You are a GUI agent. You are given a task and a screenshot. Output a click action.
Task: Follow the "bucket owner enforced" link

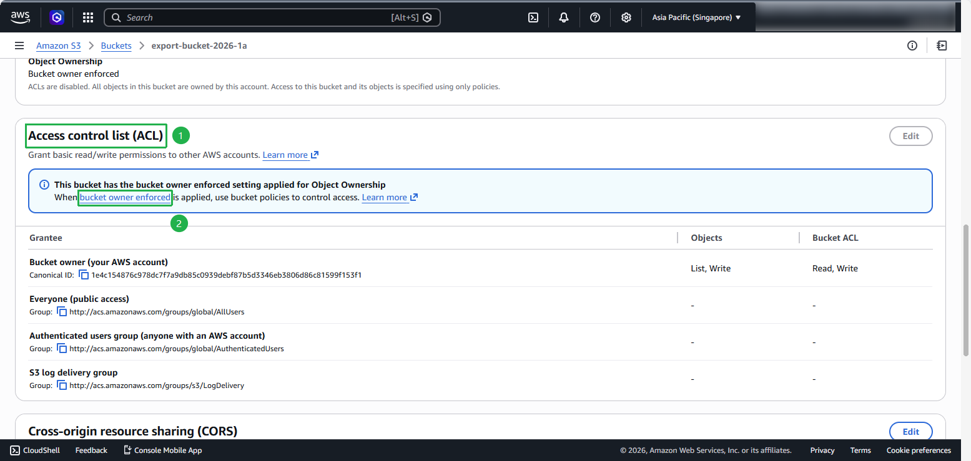(x=125, y=197)
